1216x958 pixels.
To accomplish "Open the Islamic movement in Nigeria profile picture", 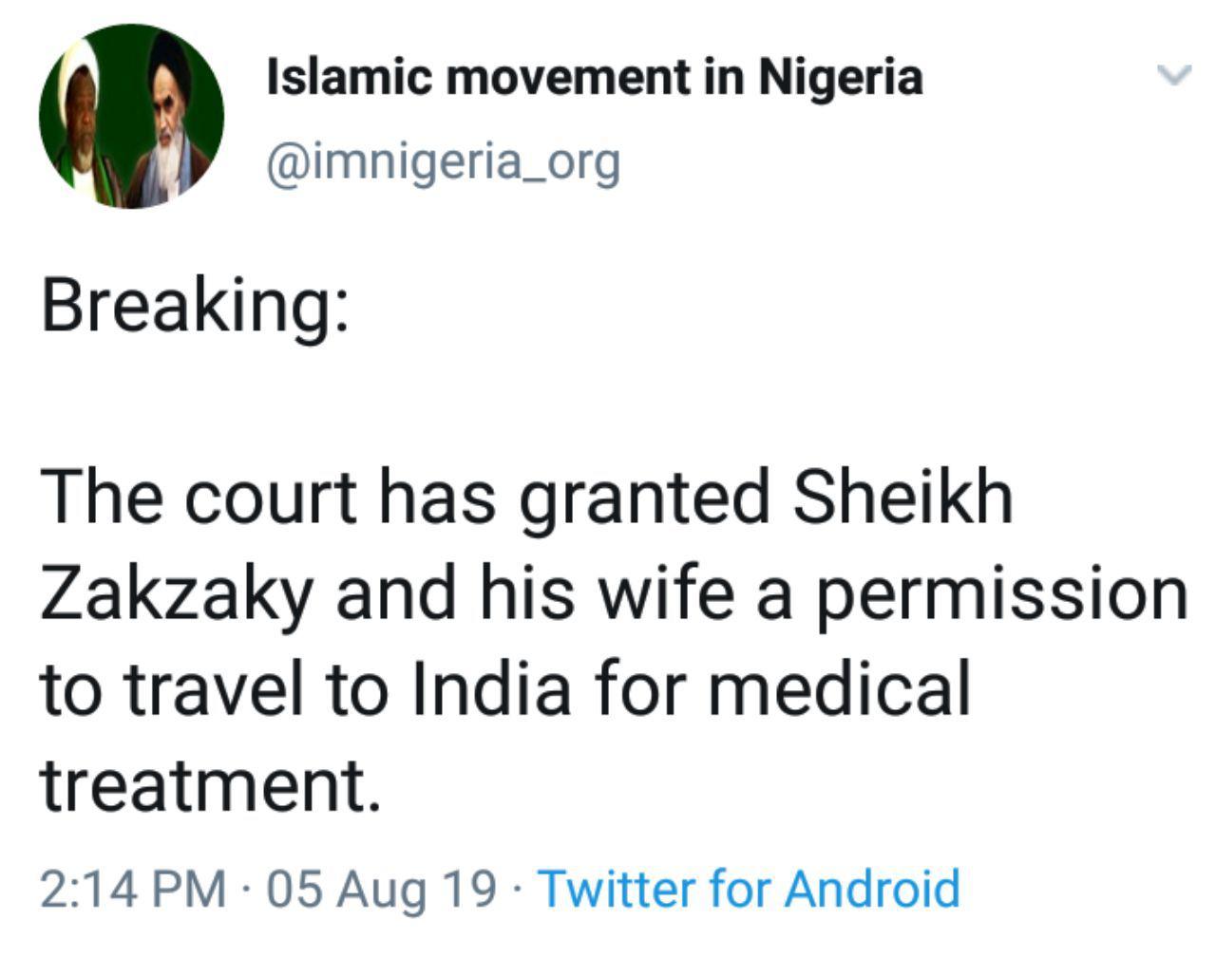I will 131,117.
